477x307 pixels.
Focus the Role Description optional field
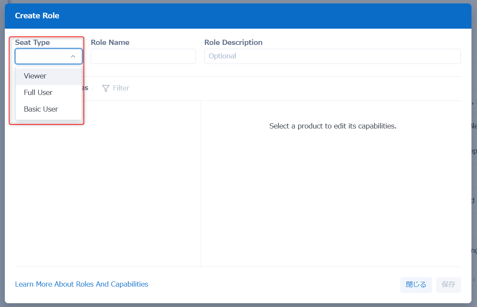click(x=332, y=56)
